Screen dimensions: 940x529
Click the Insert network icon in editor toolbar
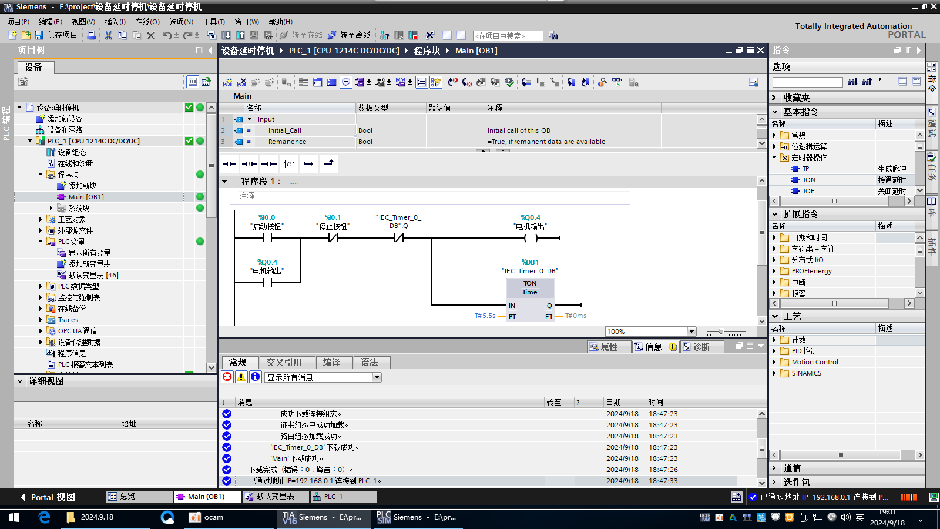click(x=227, y=82)
